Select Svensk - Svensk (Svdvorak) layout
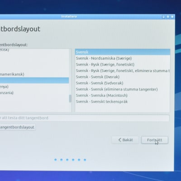Viewport: 181px width, 181px height. 123,83
